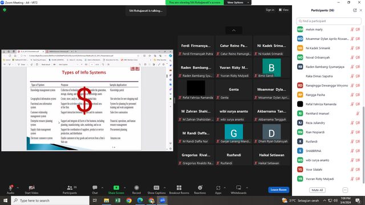
Task: Pop out the Participants panel
Action: point(355,10)
